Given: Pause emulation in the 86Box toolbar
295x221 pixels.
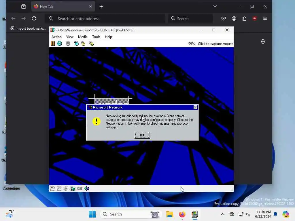Looking at the screenshot, I should pyautogui.click(x=53, y=44).
